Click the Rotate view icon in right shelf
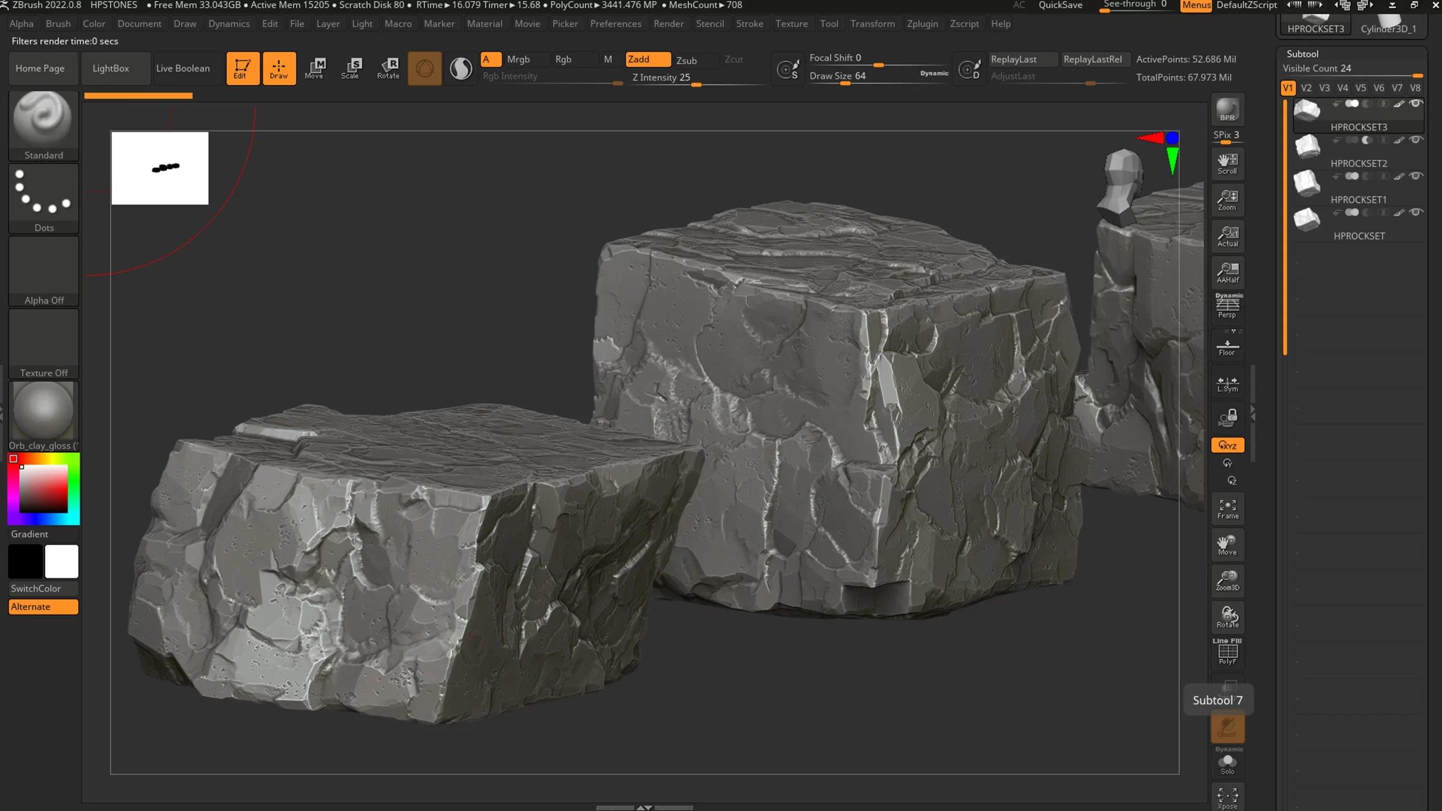The height and width of the screenshot is (811, 1442). coord(1227,617)
